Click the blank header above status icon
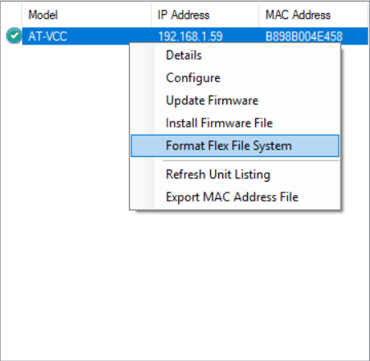 tap(11, 15)
